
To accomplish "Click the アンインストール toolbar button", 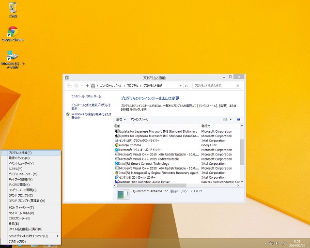I will 139,119.
